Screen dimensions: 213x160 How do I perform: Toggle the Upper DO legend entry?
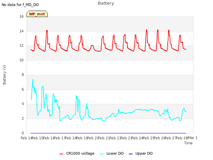(x=140, y=153)
